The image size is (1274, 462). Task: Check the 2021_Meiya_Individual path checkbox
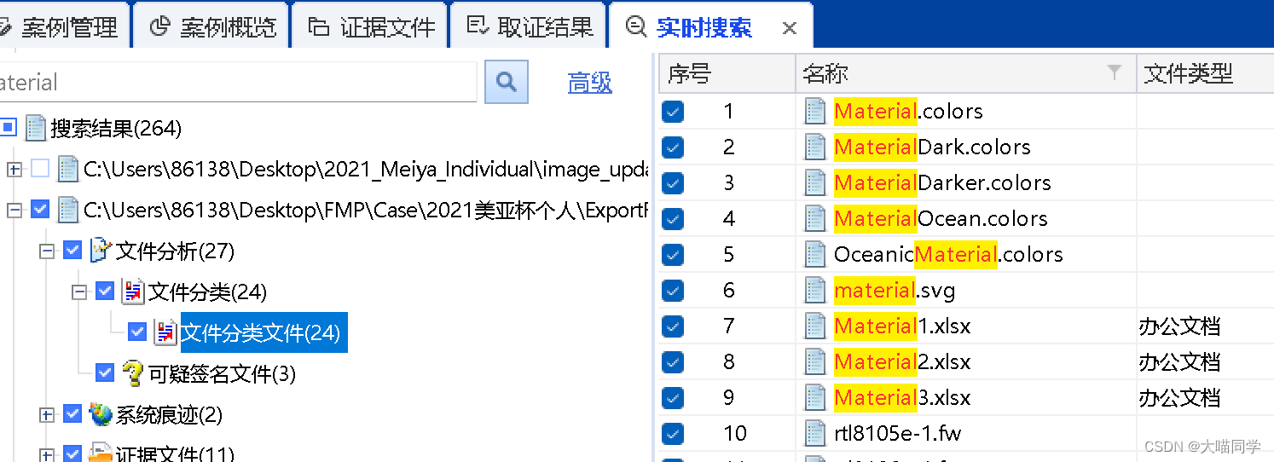[x=40, y=168]
